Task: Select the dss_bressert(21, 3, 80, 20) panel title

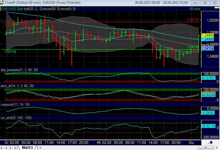Action: pyautogui.click(x=19, y=70)
